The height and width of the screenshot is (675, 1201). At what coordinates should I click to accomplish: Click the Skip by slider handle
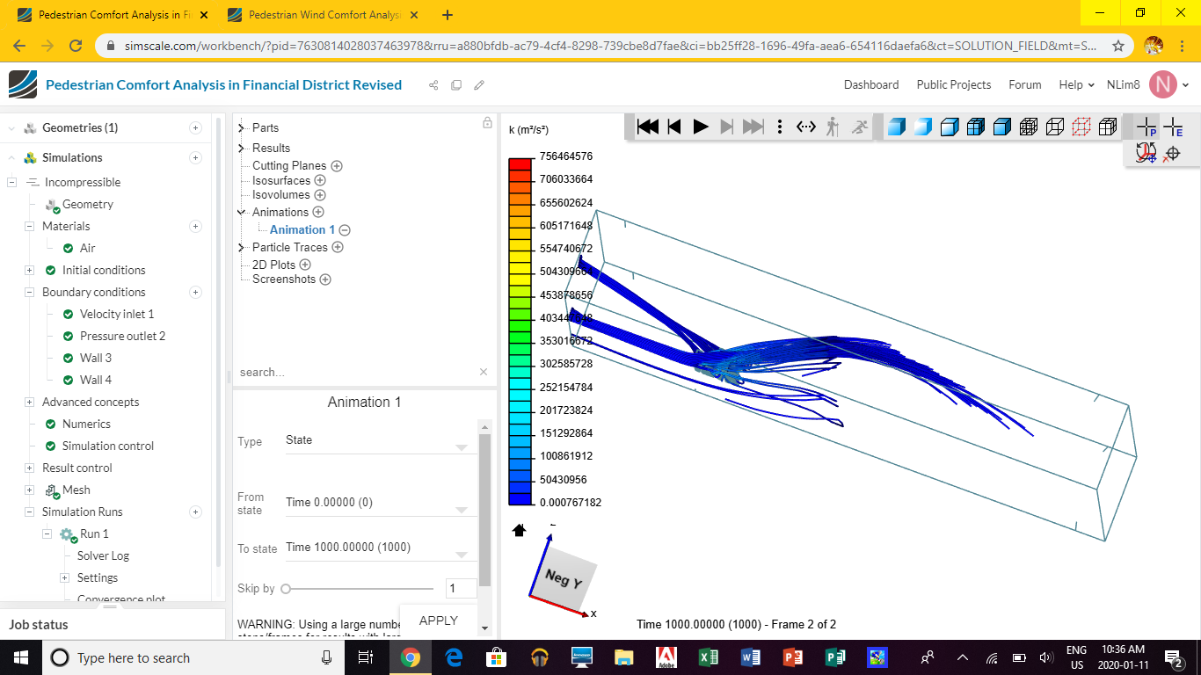coord(287,589)
